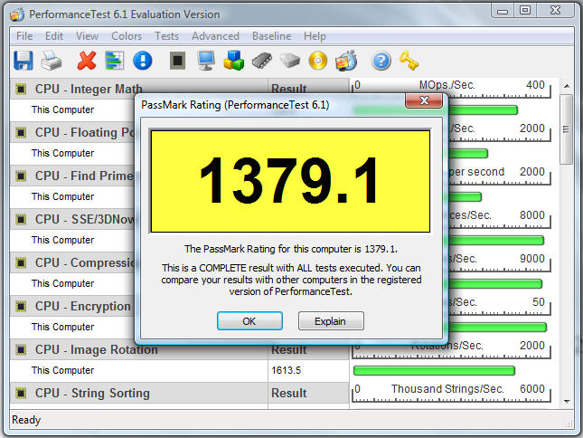
Task: Click the black square CPU test toolbar icon
Action: [178, 61]
